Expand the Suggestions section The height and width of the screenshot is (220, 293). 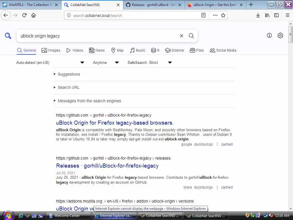(x=69, y=74)
